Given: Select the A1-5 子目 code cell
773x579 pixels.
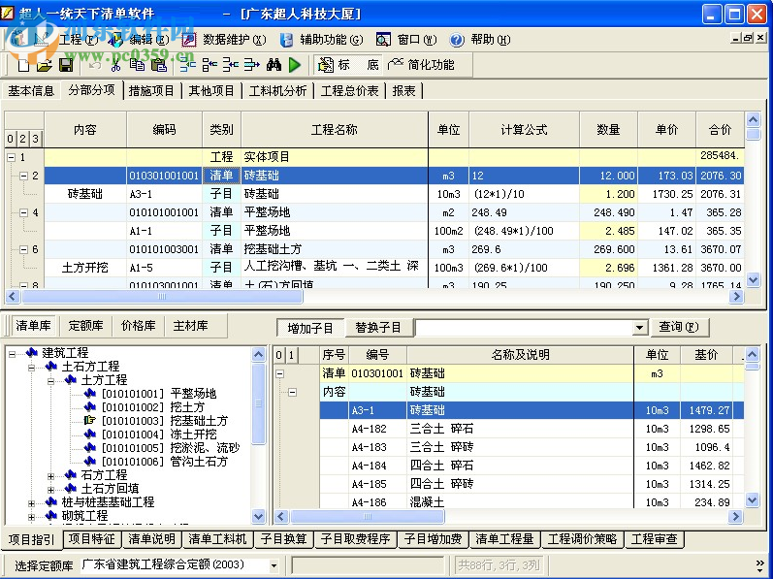Looking at the screenshot, I should pos(164,268).
